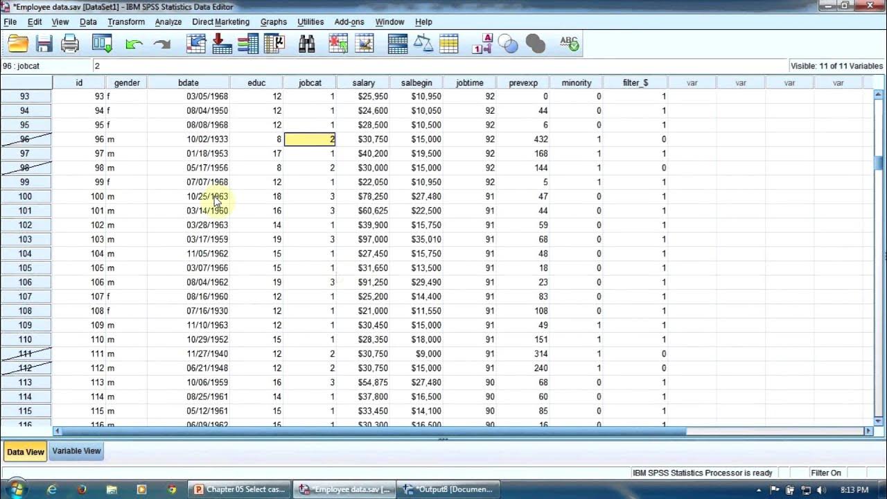Click the gray Redo arrow
Screen dimensions: 887x499
point(162,45)
